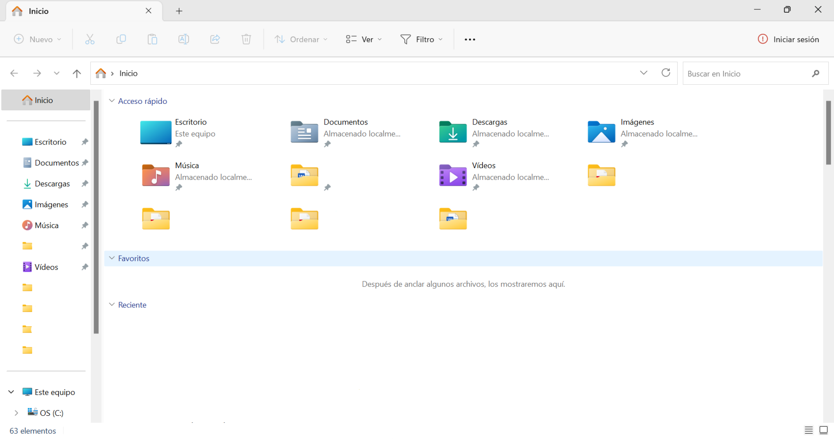834x441 pixels.
Task: Click the Share icon in the command bar
Action: click(x=215, y=39)
